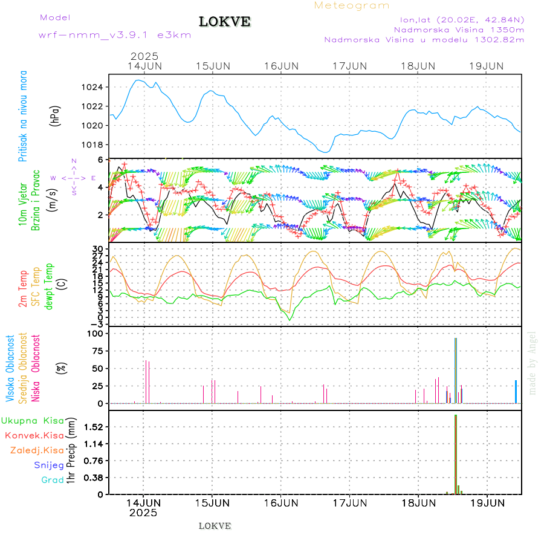Select 17JUN on the top date axis
Image resolution: width=544 pixels, height=544 pixels.
click(350, 65)
